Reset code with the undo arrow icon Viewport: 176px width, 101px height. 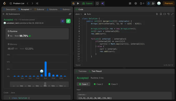168,14
